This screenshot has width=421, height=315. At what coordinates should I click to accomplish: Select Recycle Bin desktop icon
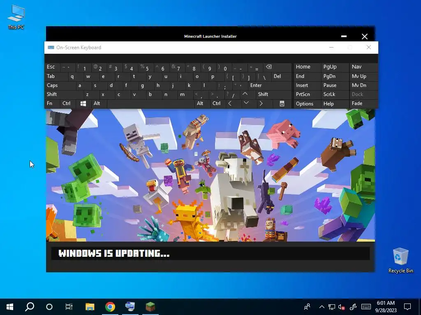[400, 260]
